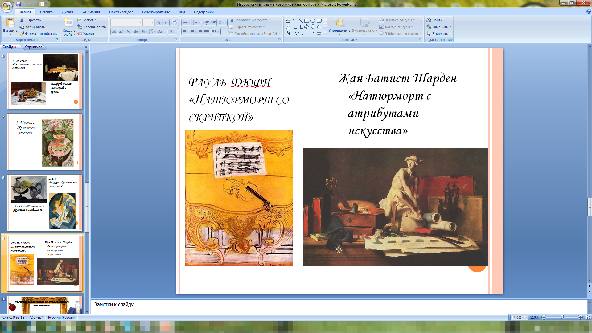Open the line spacing dropdown
The width and height of the screenshot is (592, 333).
[x=222, y=23]
